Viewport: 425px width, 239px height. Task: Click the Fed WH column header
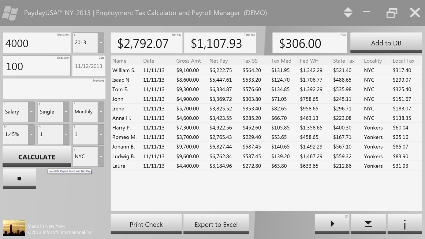[309, 61]
